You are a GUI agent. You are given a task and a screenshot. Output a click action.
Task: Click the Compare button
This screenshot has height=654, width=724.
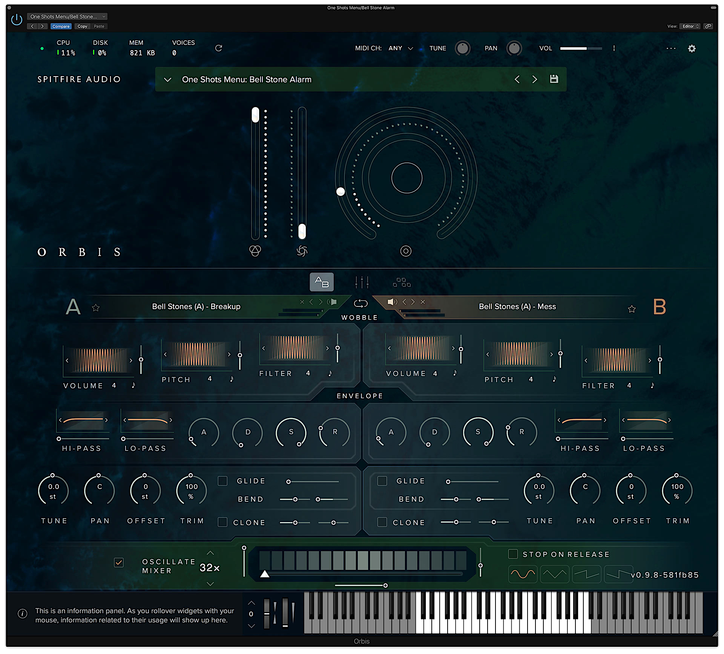(61, 26)
